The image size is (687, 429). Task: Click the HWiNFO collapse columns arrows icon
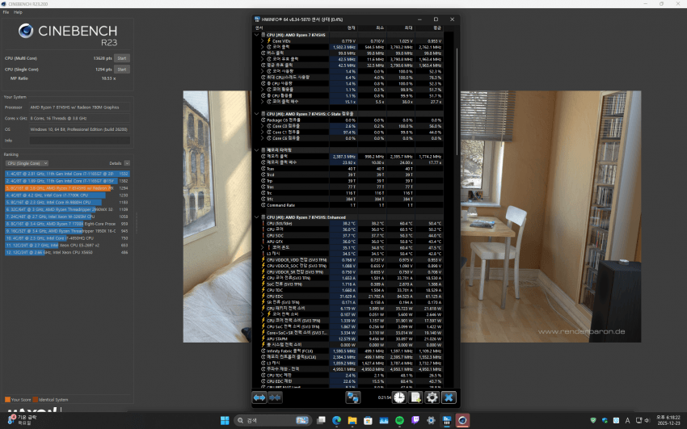point(276,397)
